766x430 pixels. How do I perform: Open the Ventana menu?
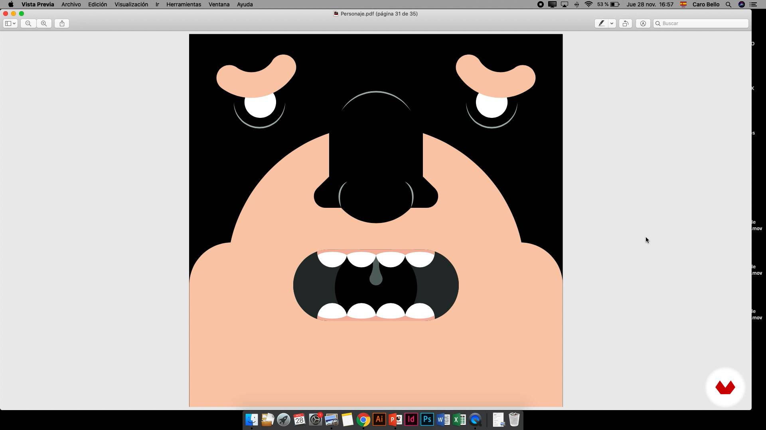(x=219, y=4)
